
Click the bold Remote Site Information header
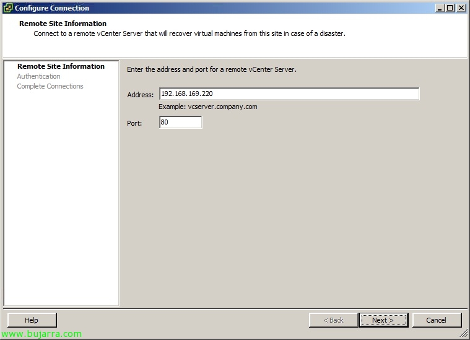click(x=63, y=24)
